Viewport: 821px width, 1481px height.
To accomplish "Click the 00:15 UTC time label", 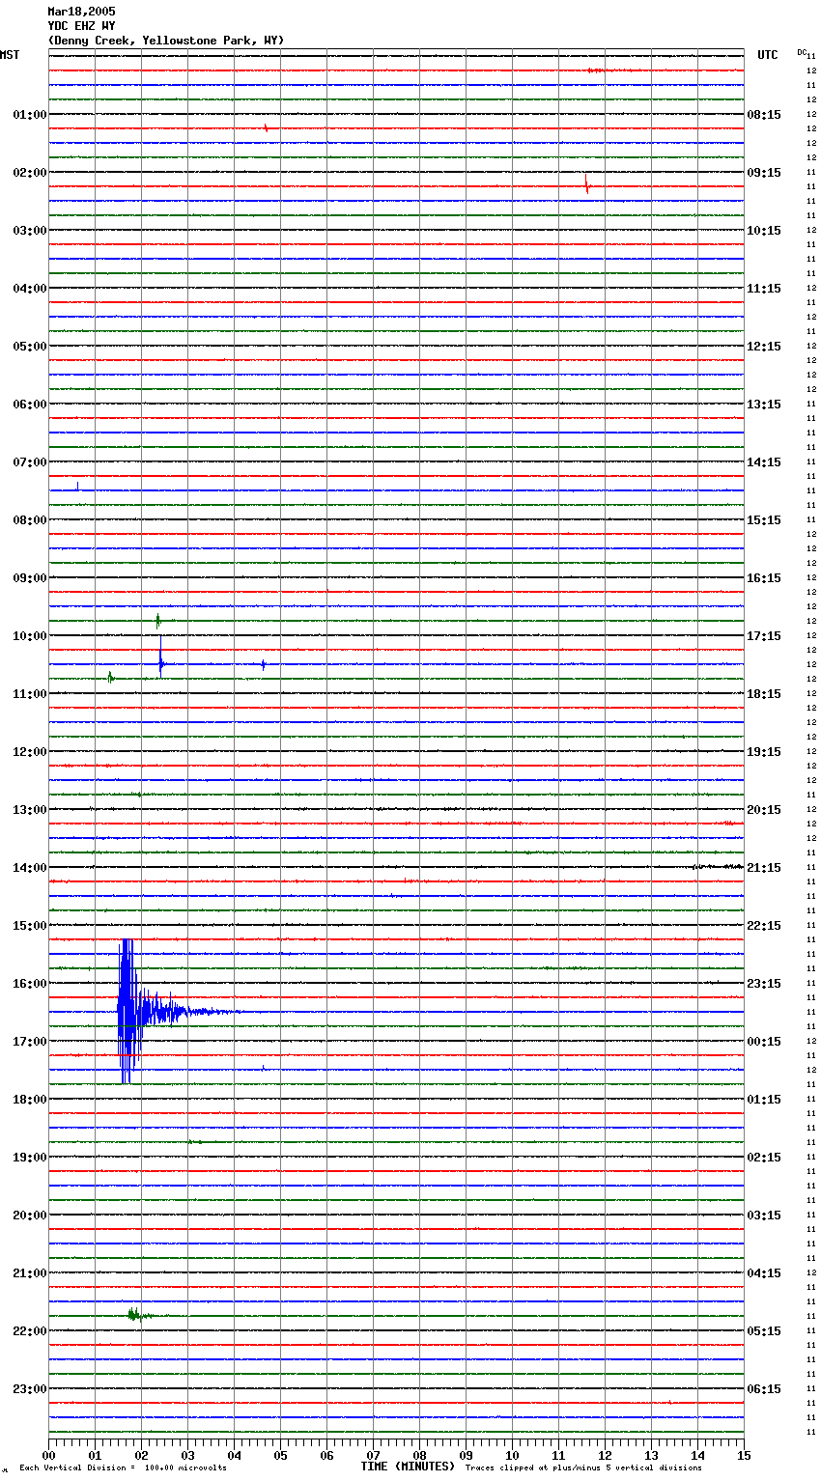I will 764,1042.
